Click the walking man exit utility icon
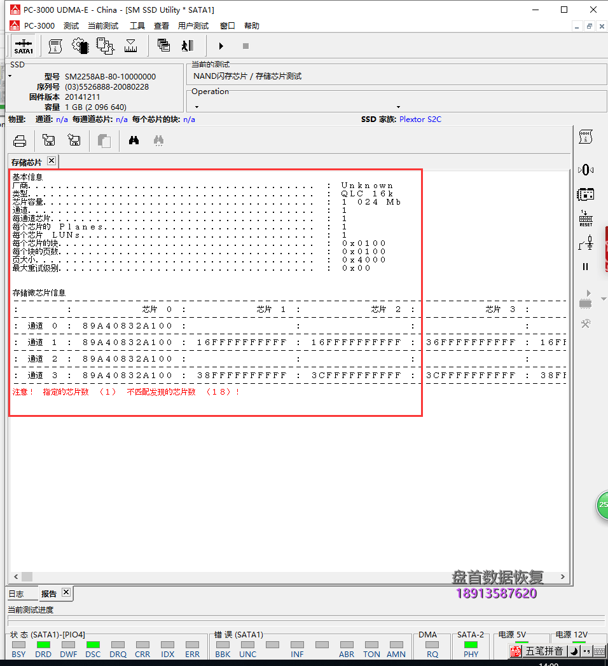 (x=188, y=46)
